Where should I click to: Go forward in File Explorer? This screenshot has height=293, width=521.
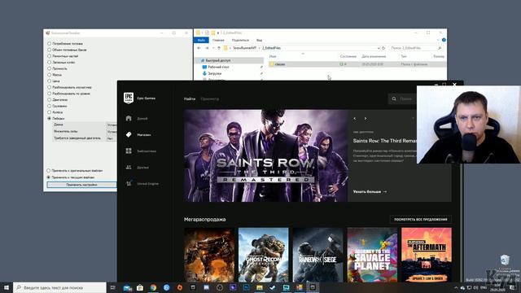tap(206, 48)
